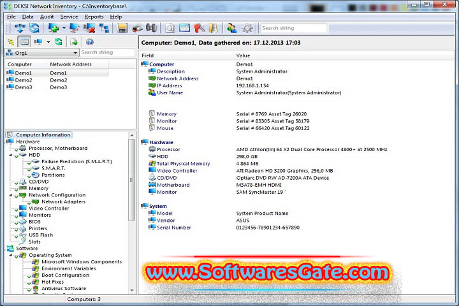
Task: Click the Printers icon in tree
Action: [x=23, y=228]
